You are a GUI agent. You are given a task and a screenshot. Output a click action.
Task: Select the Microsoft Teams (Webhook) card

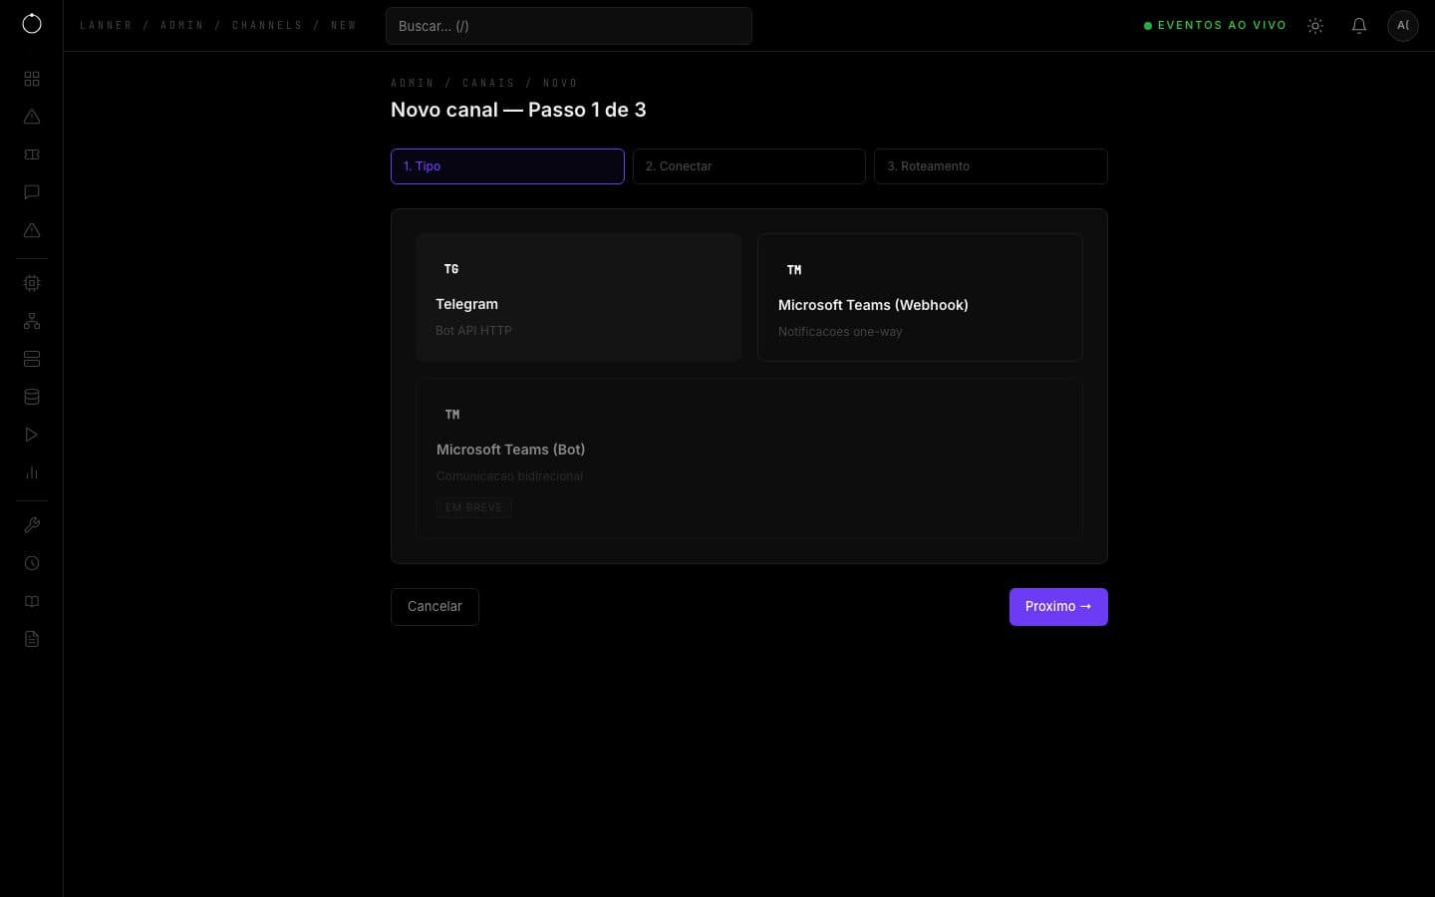coord(920,297)
